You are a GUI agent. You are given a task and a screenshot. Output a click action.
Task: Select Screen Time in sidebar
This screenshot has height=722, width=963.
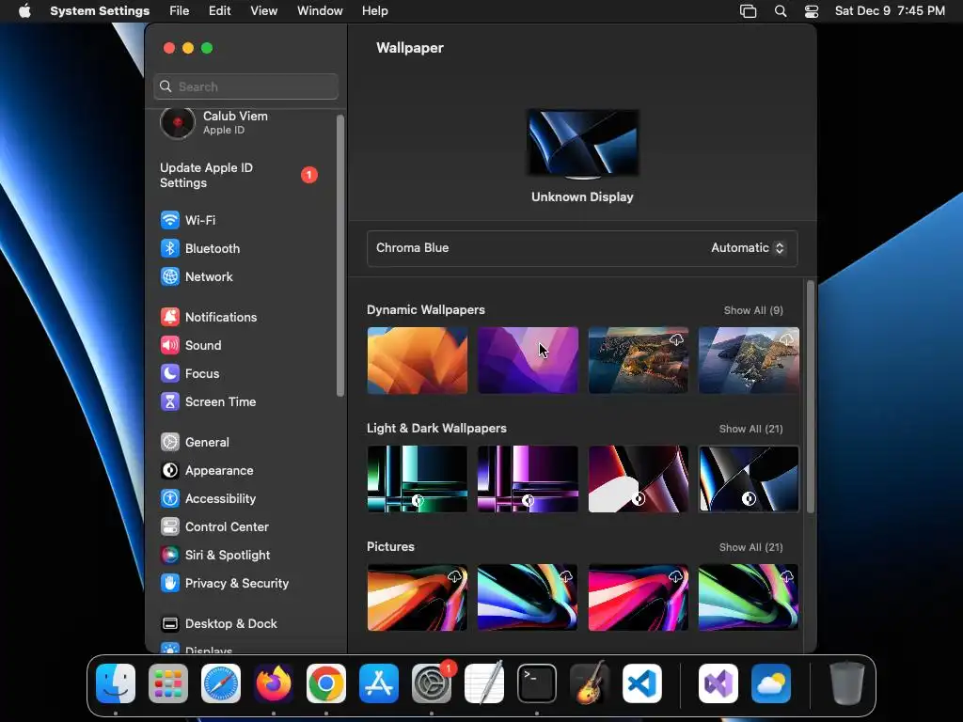pos(208,401)
